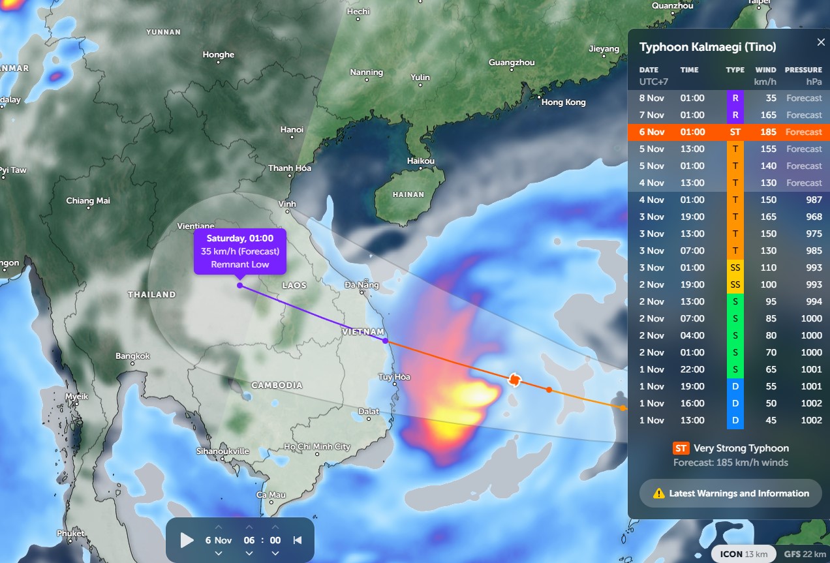Select the 3 Nov 01:00 SS row

tap(729, 267)
